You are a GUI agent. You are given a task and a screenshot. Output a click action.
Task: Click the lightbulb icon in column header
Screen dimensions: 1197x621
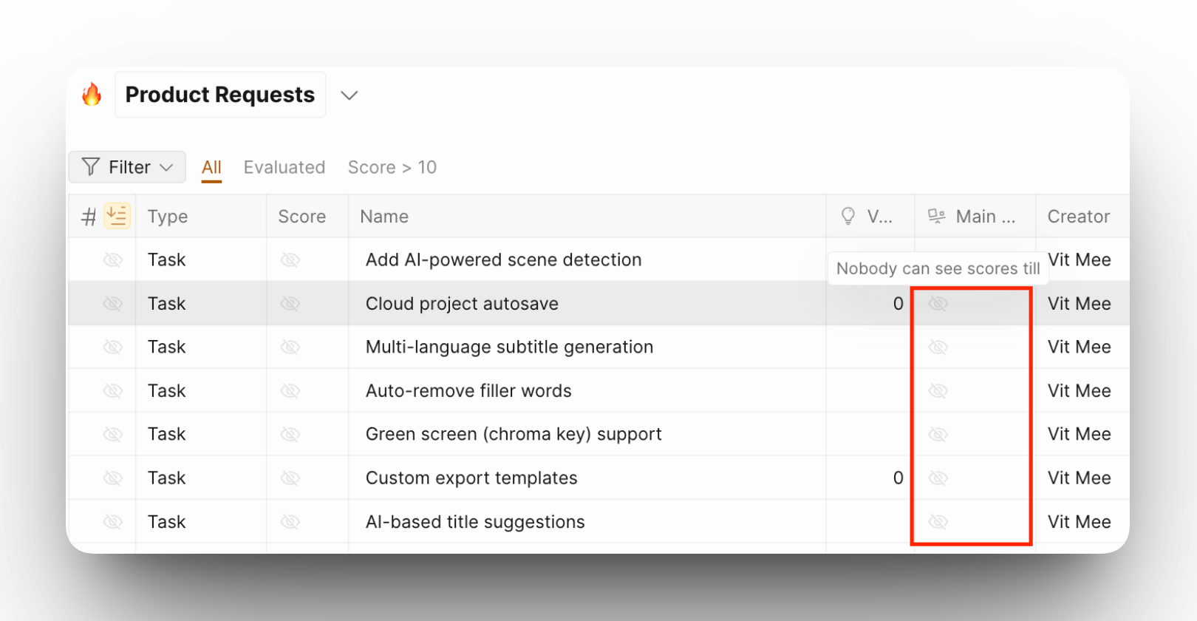(848, 216)
